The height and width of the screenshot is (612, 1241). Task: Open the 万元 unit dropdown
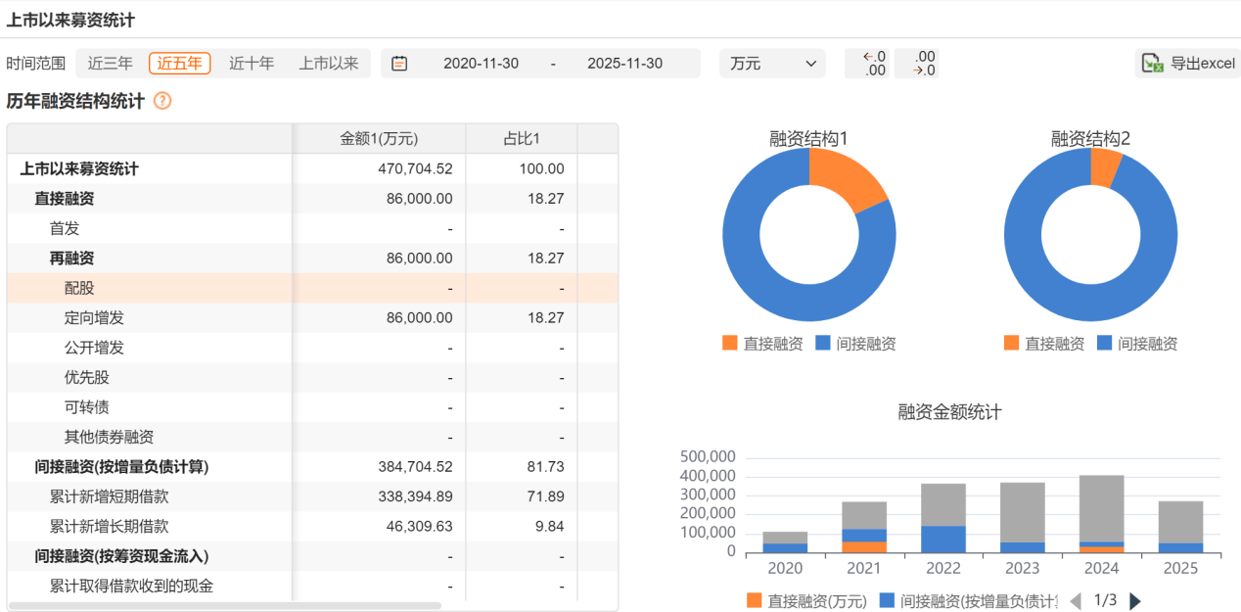pos(772,64)
